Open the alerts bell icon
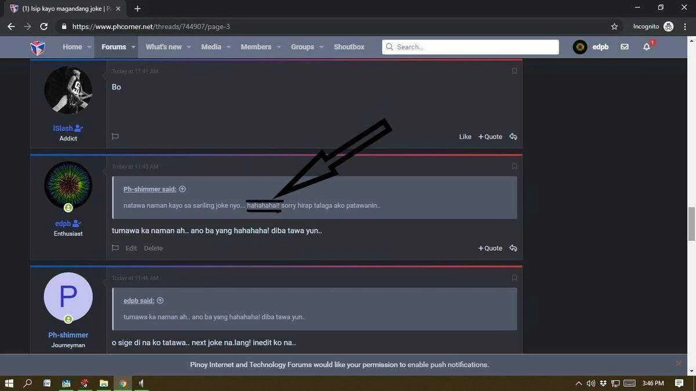 pyautogui.click(x=647, y=47)
